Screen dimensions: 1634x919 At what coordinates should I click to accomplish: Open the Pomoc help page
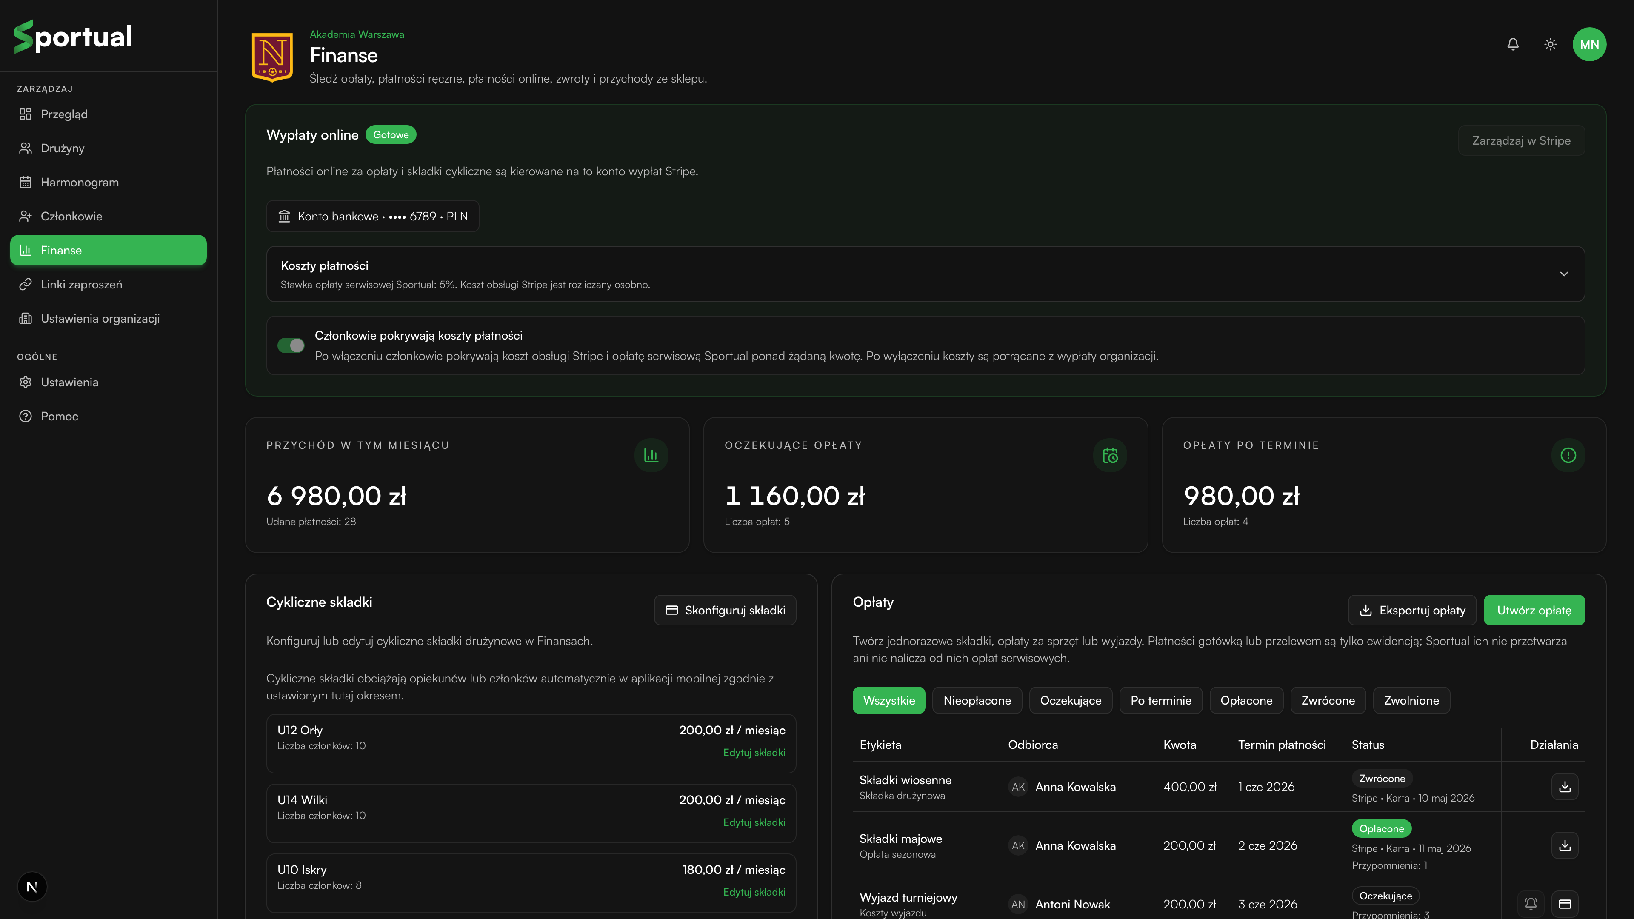click(109, 416)
